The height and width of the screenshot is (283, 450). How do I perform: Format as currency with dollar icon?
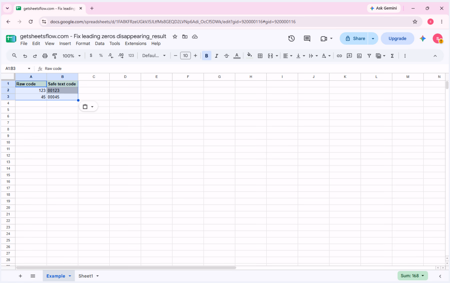tap(91, 55)
